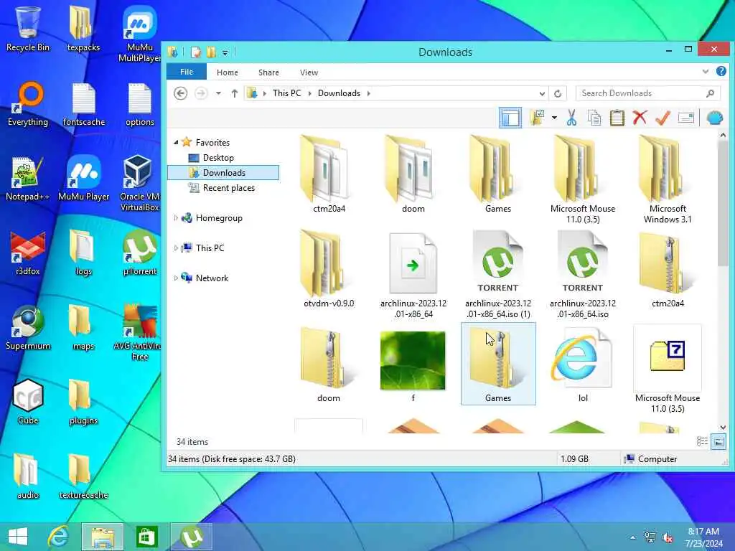The height and width of the screenshot is (551, 735).
Task: Select Recent places in sidebar
Action: [229, 188]
